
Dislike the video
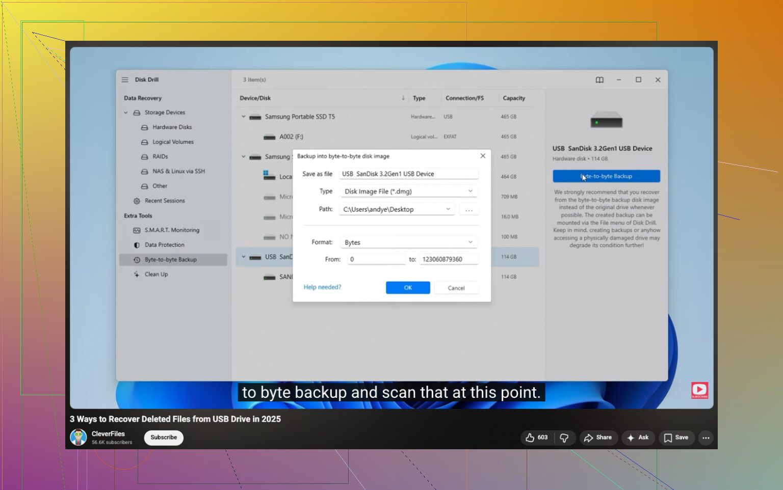click(x=565, y=438)
